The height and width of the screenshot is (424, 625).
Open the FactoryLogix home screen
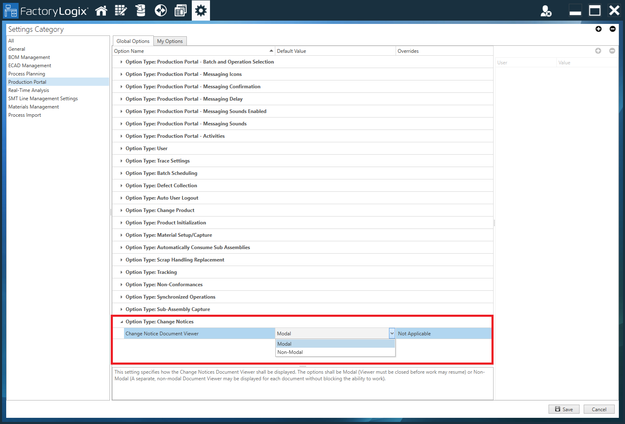(101, 10)
